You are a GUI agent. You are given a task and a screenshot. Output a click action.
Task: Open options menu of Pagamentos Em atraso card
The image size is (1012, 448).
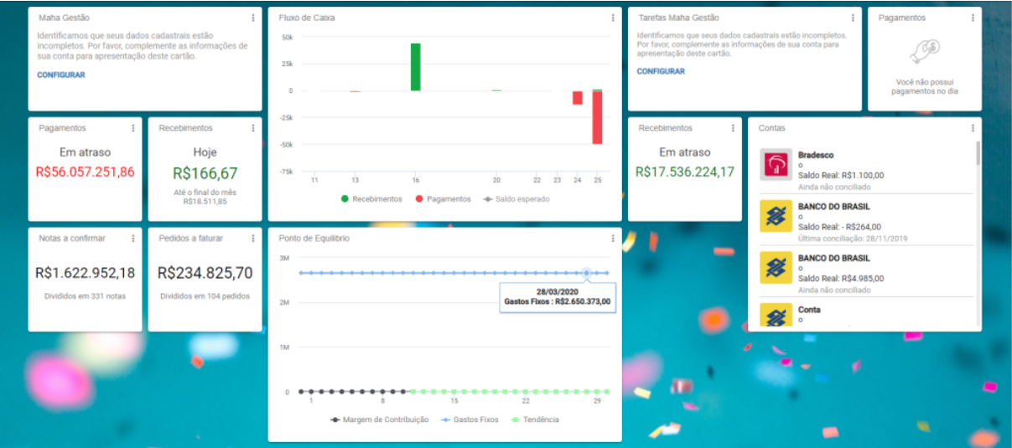[x=133, y=128]
